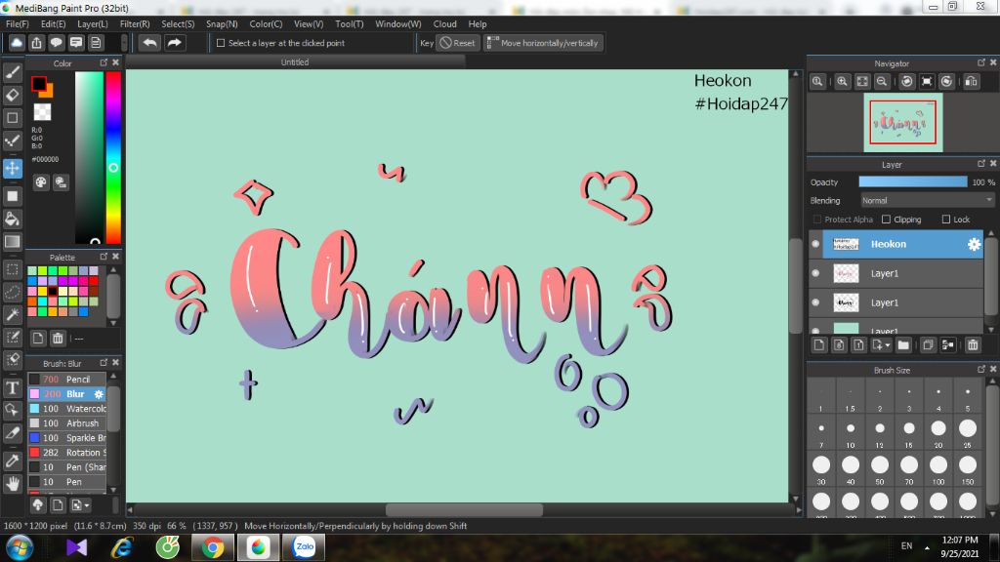The width and height of the screenshot is (1000, 562).
Task: Open the Filter menu
Action: [135, 23]
